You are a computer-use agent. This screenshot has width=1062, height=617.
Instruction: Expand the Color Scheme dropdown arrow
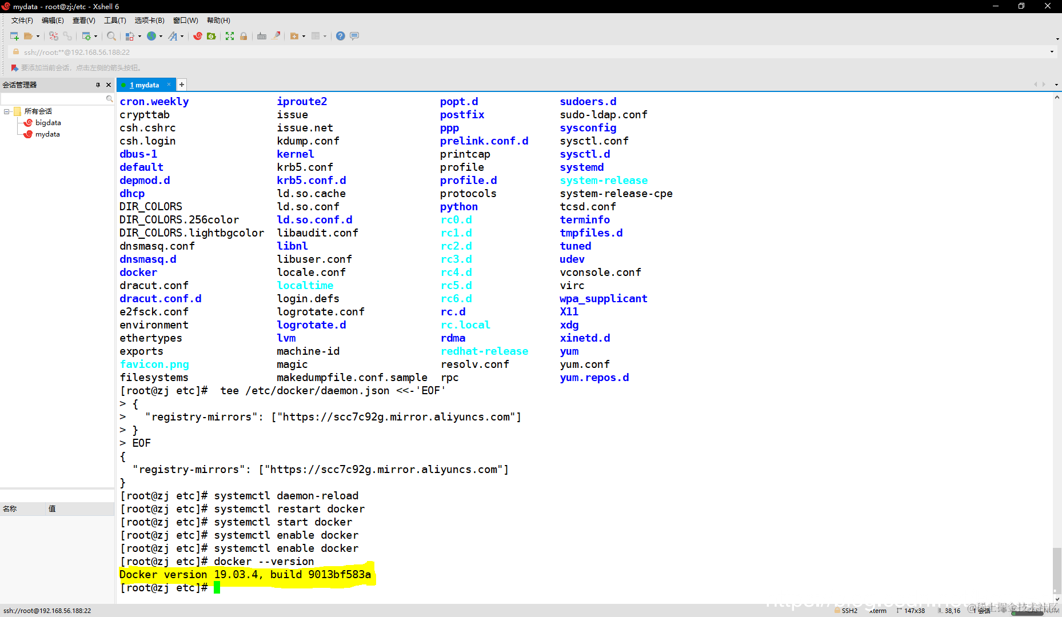tap(140, 36)
